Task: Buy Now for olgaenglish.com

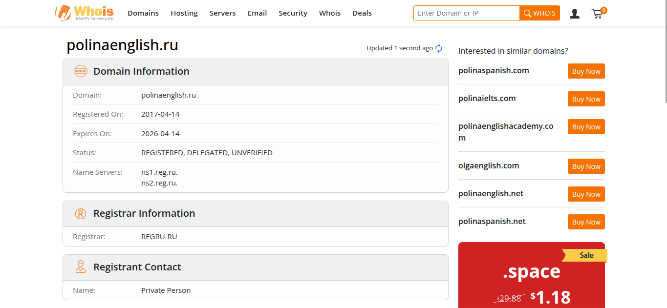Action: (x=586, y=166)
